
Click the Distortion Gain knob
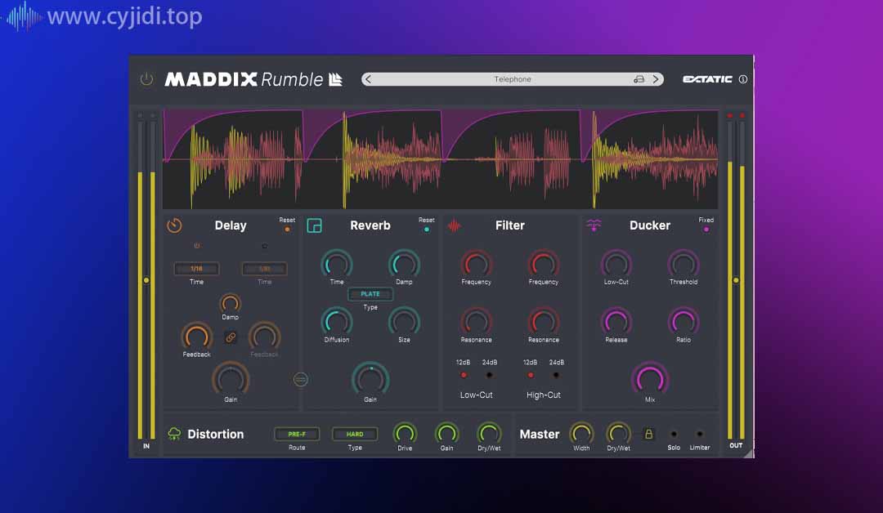446,433
